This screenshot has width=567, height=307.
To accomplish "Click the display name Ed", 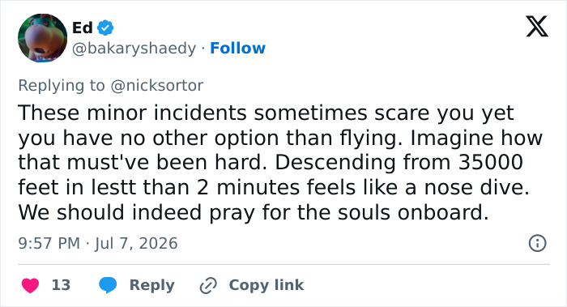I will coord(83,28).
